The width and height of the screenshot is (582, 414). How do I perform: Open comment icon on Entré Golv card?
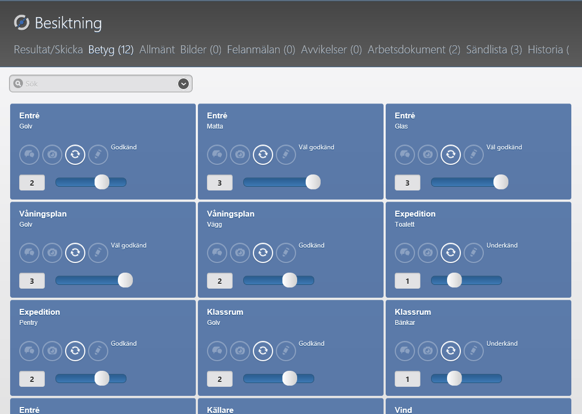pos(29,155)
